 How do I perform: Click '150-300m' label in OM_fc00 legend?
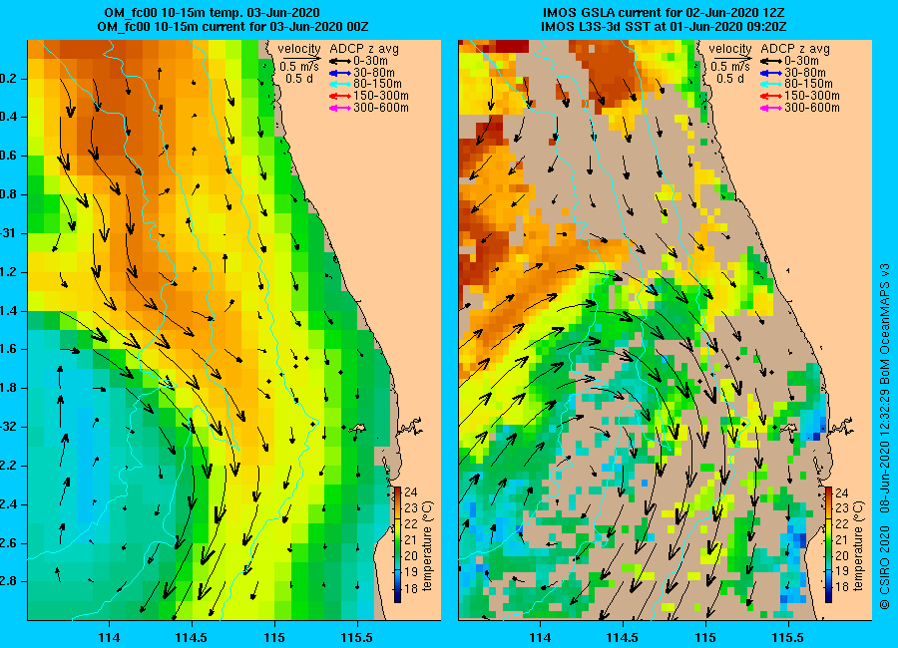(381, 96)
